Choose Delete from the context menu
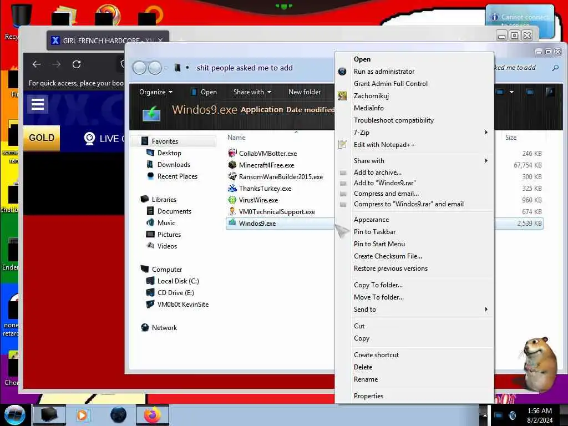Image resolution: width=568 pixels, height=426 pixels. click(363, 367)
